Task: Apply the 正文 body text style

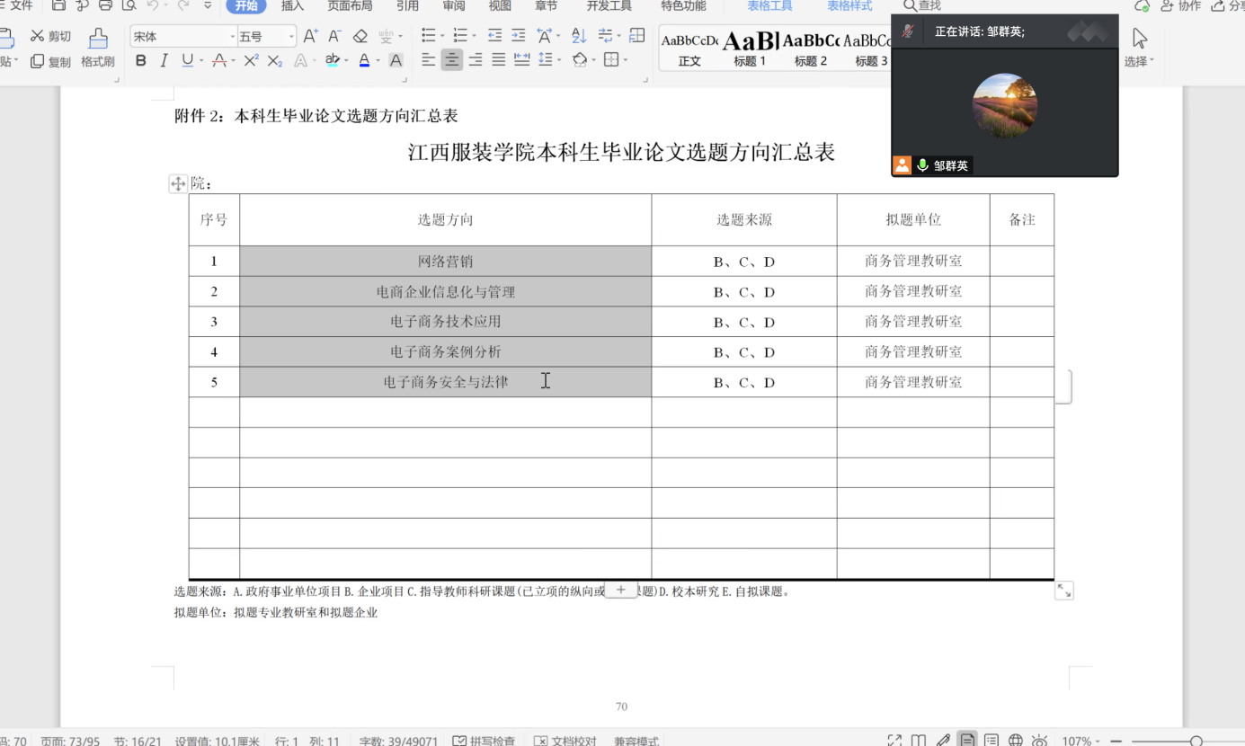Action: 689,49
